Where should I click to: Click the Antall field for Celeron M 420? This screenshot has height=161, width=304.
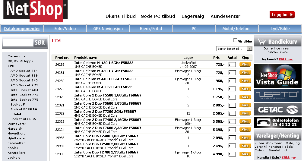(232, 65)
